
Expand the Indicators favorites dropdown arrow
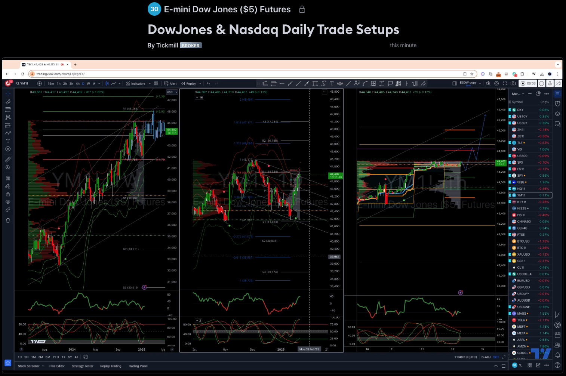click(x=150, y=84)
